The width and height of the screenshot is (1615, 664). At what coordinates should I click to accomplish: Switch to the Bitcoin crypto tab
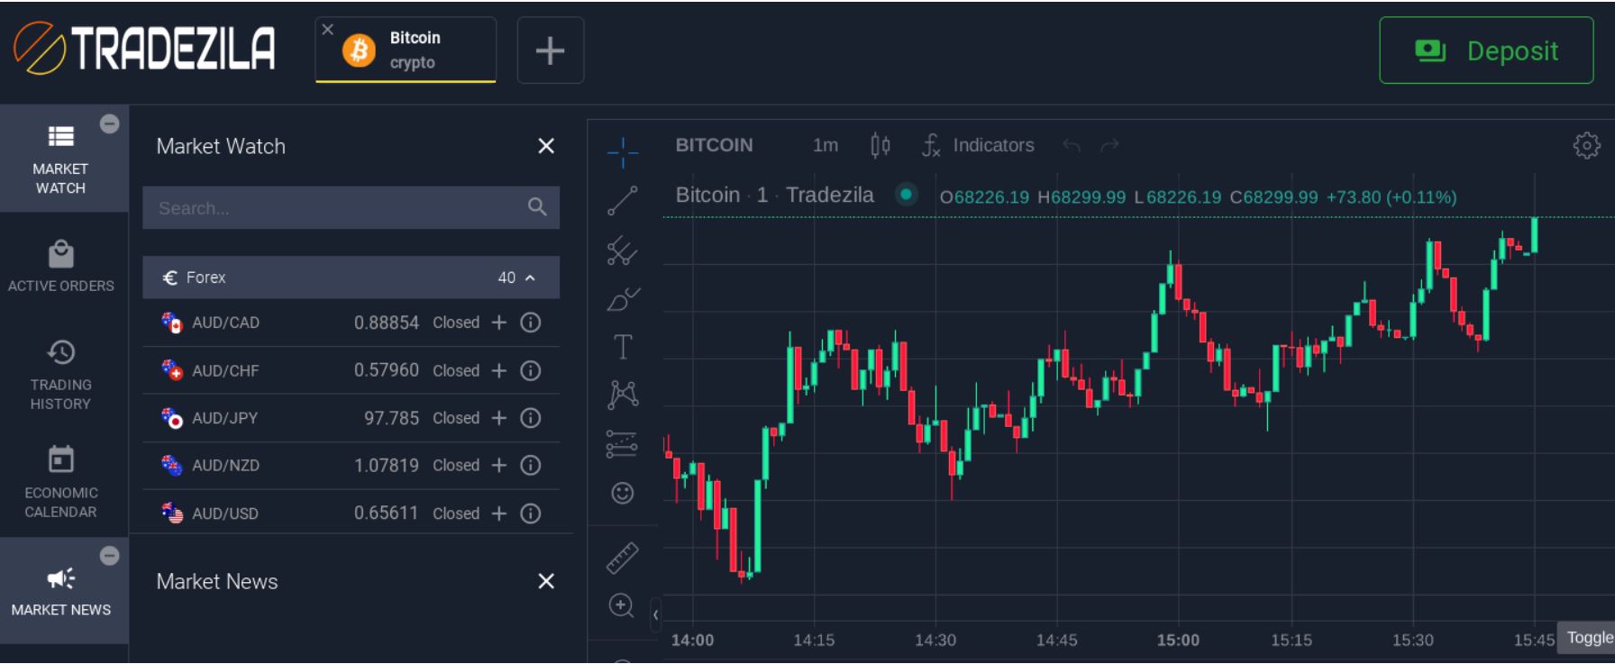(x=413, y=50)
